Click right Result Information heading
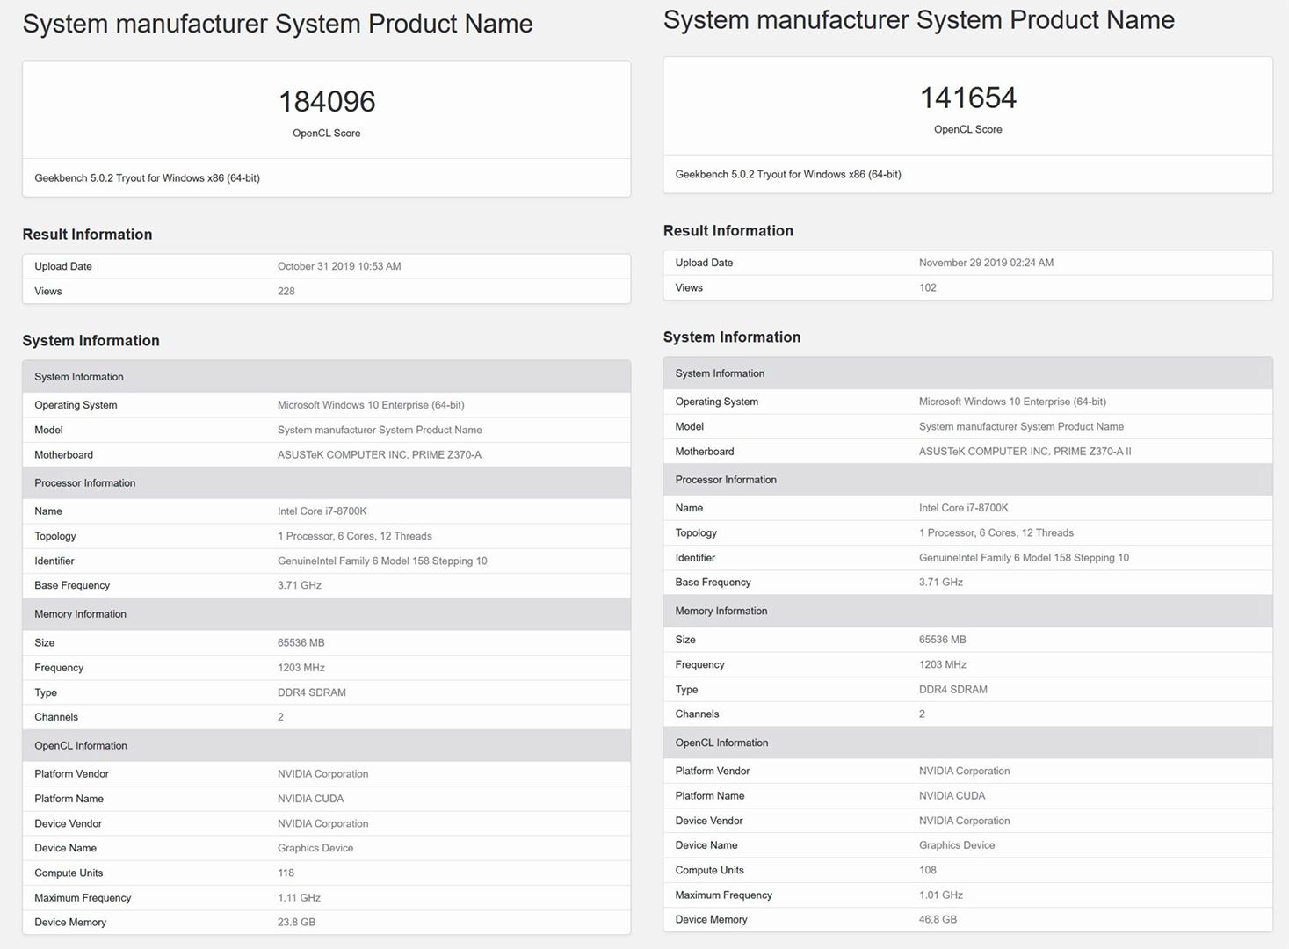The width and height of the screenshot is (1289, 949). tap(728, 231)
